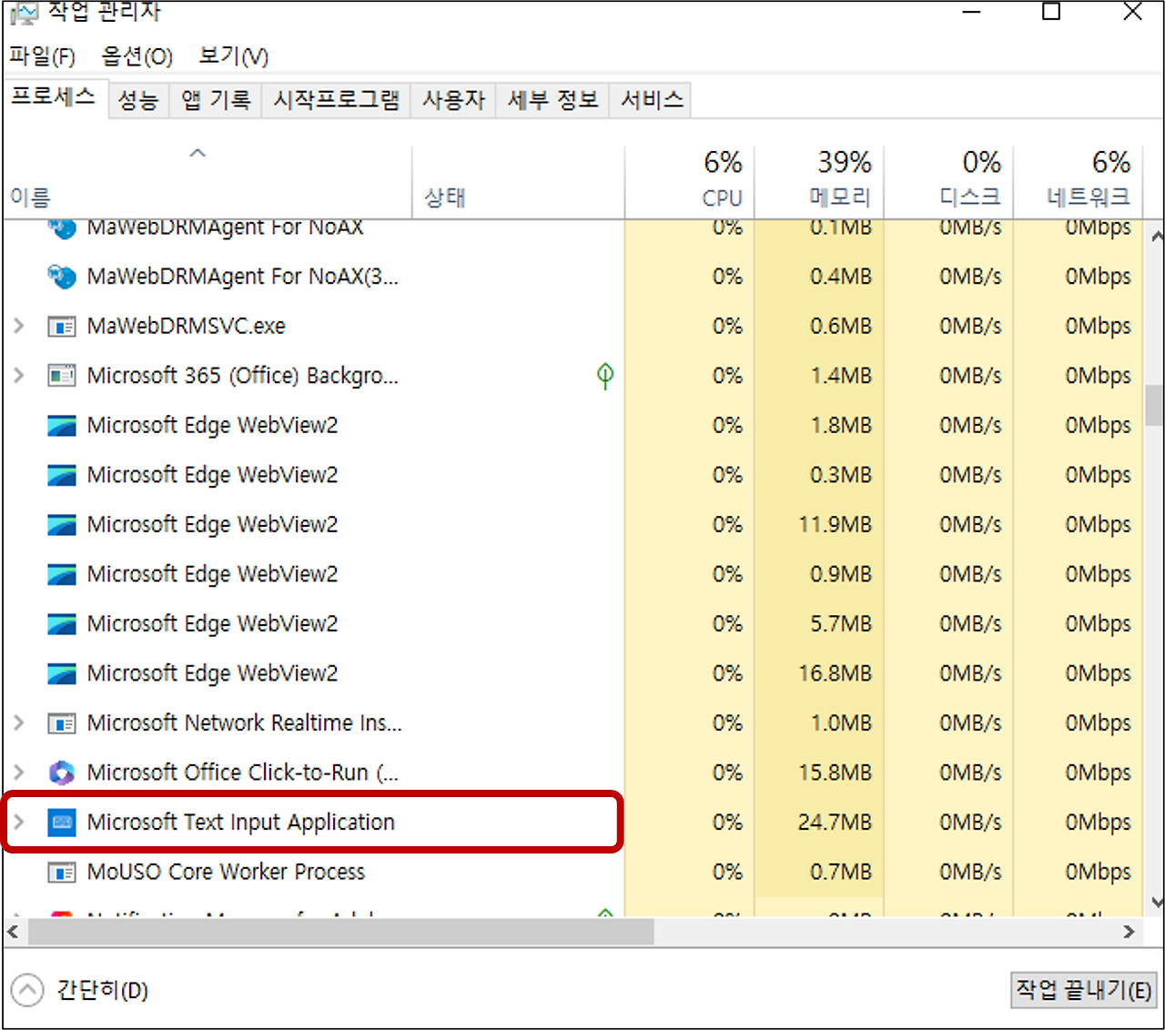Image resolution: width=1165 pixels, height=1030 pixels.
Task: Open the 옵션(O) menu
Action: (137, 56)
